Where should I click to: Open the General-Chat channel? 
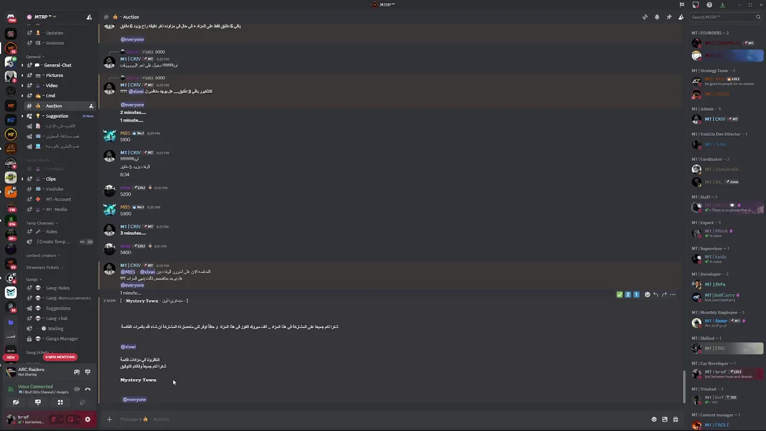57,65
